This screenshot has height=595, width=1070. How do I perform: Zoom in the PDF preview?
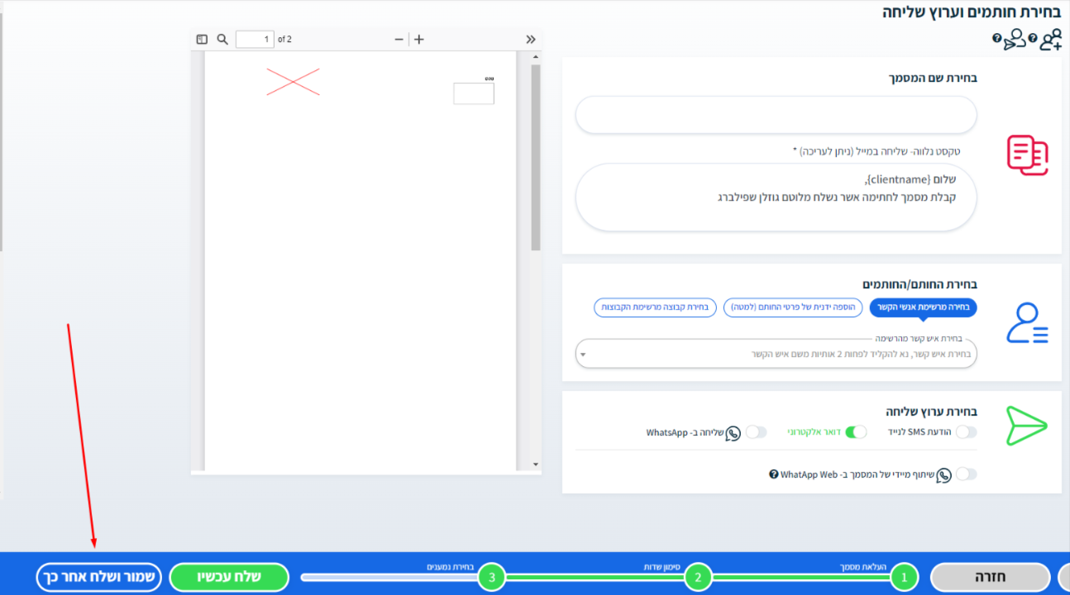coord(419,39)
